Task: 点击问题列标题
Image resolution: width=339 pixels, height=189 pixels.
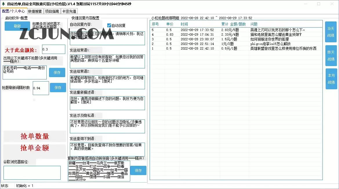Action: 254,24
